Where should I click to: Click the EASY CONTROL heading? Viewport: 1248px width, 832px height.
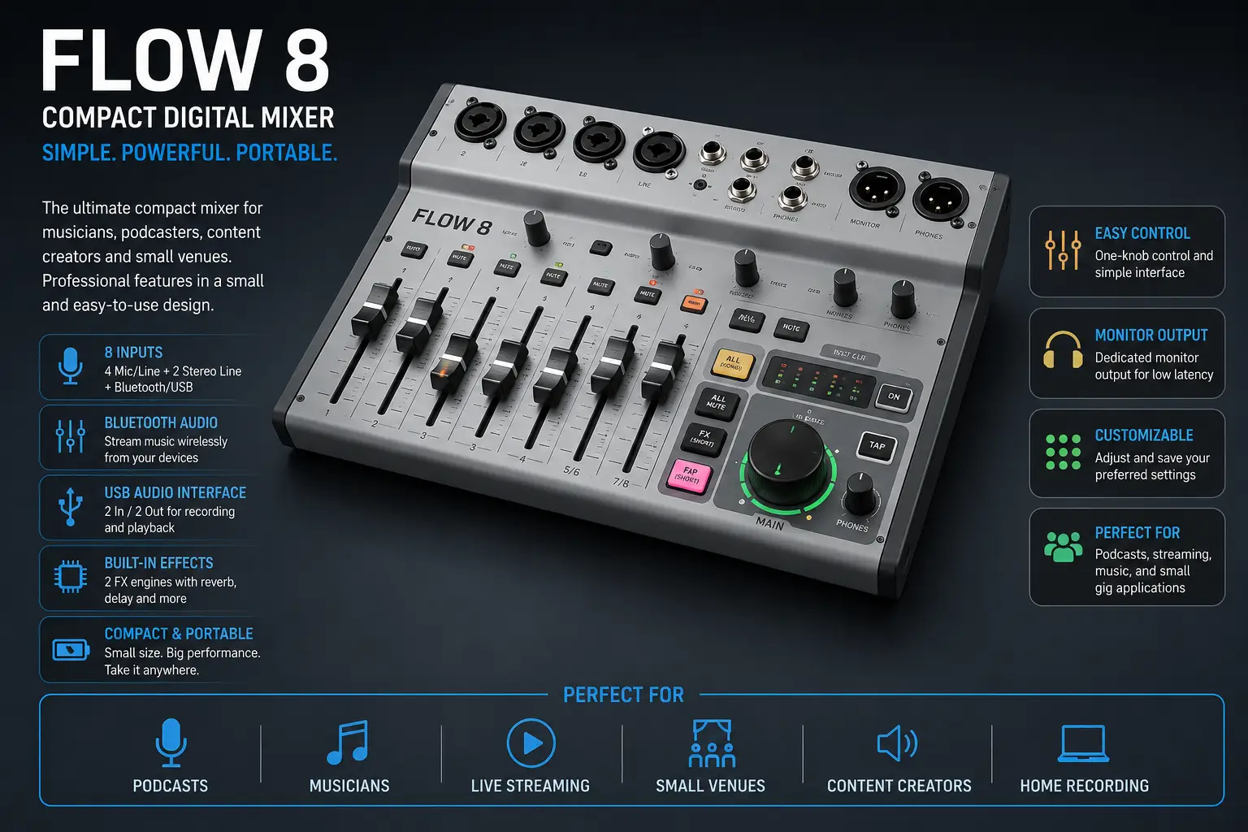(x=1142, y=233)
